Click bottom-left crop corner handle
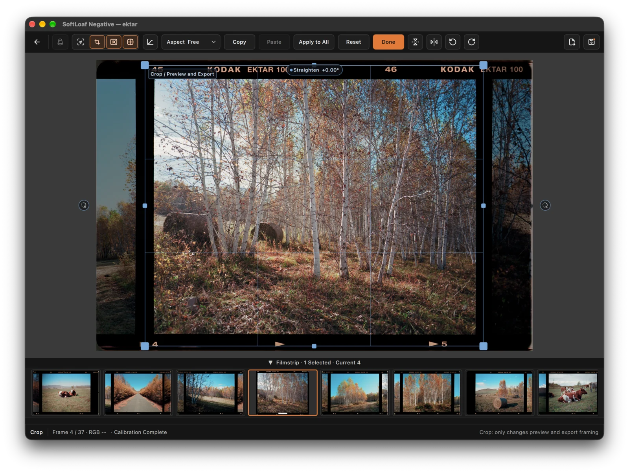 pos(145,346)
